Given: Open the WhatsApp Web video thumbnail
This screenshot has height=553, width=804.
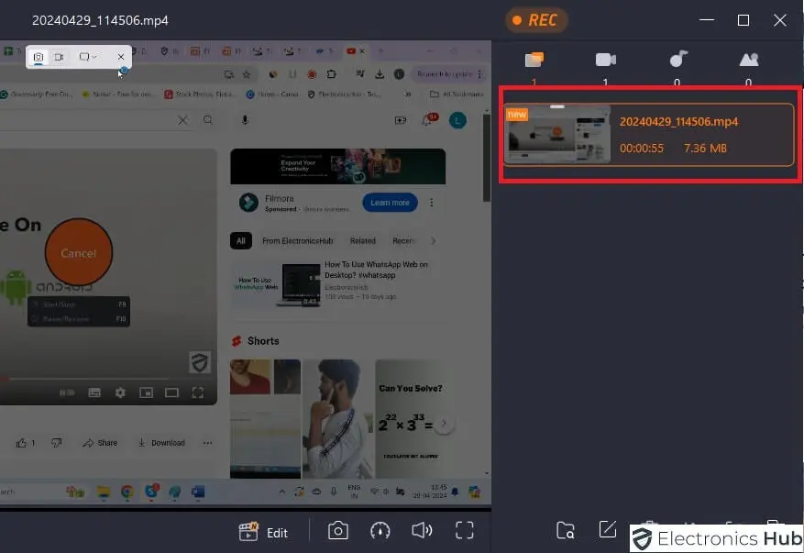Looking at the screenshot, I should pos(276,283).
